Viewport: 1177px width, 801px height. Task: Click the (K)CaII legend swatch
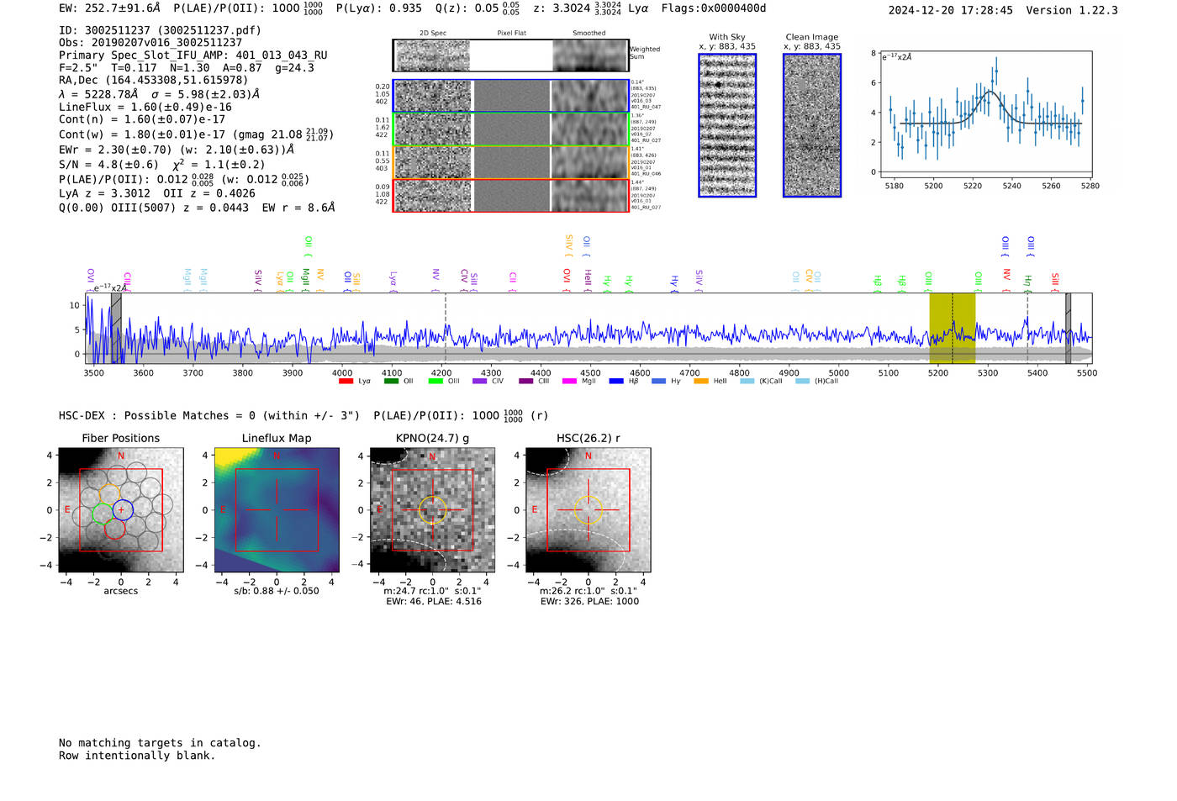(747, 382)
